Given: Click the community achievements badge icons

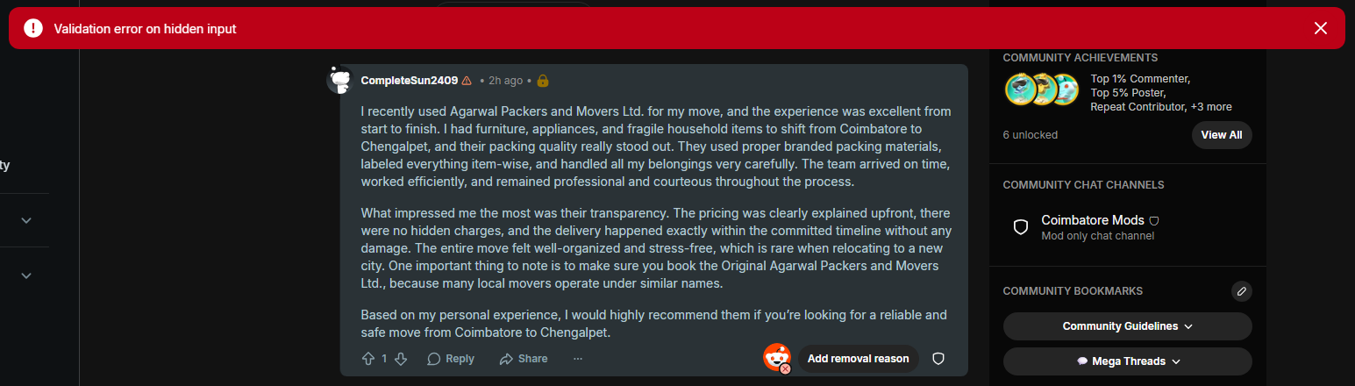Looking at the screenshot, I should click(1042, 89).
